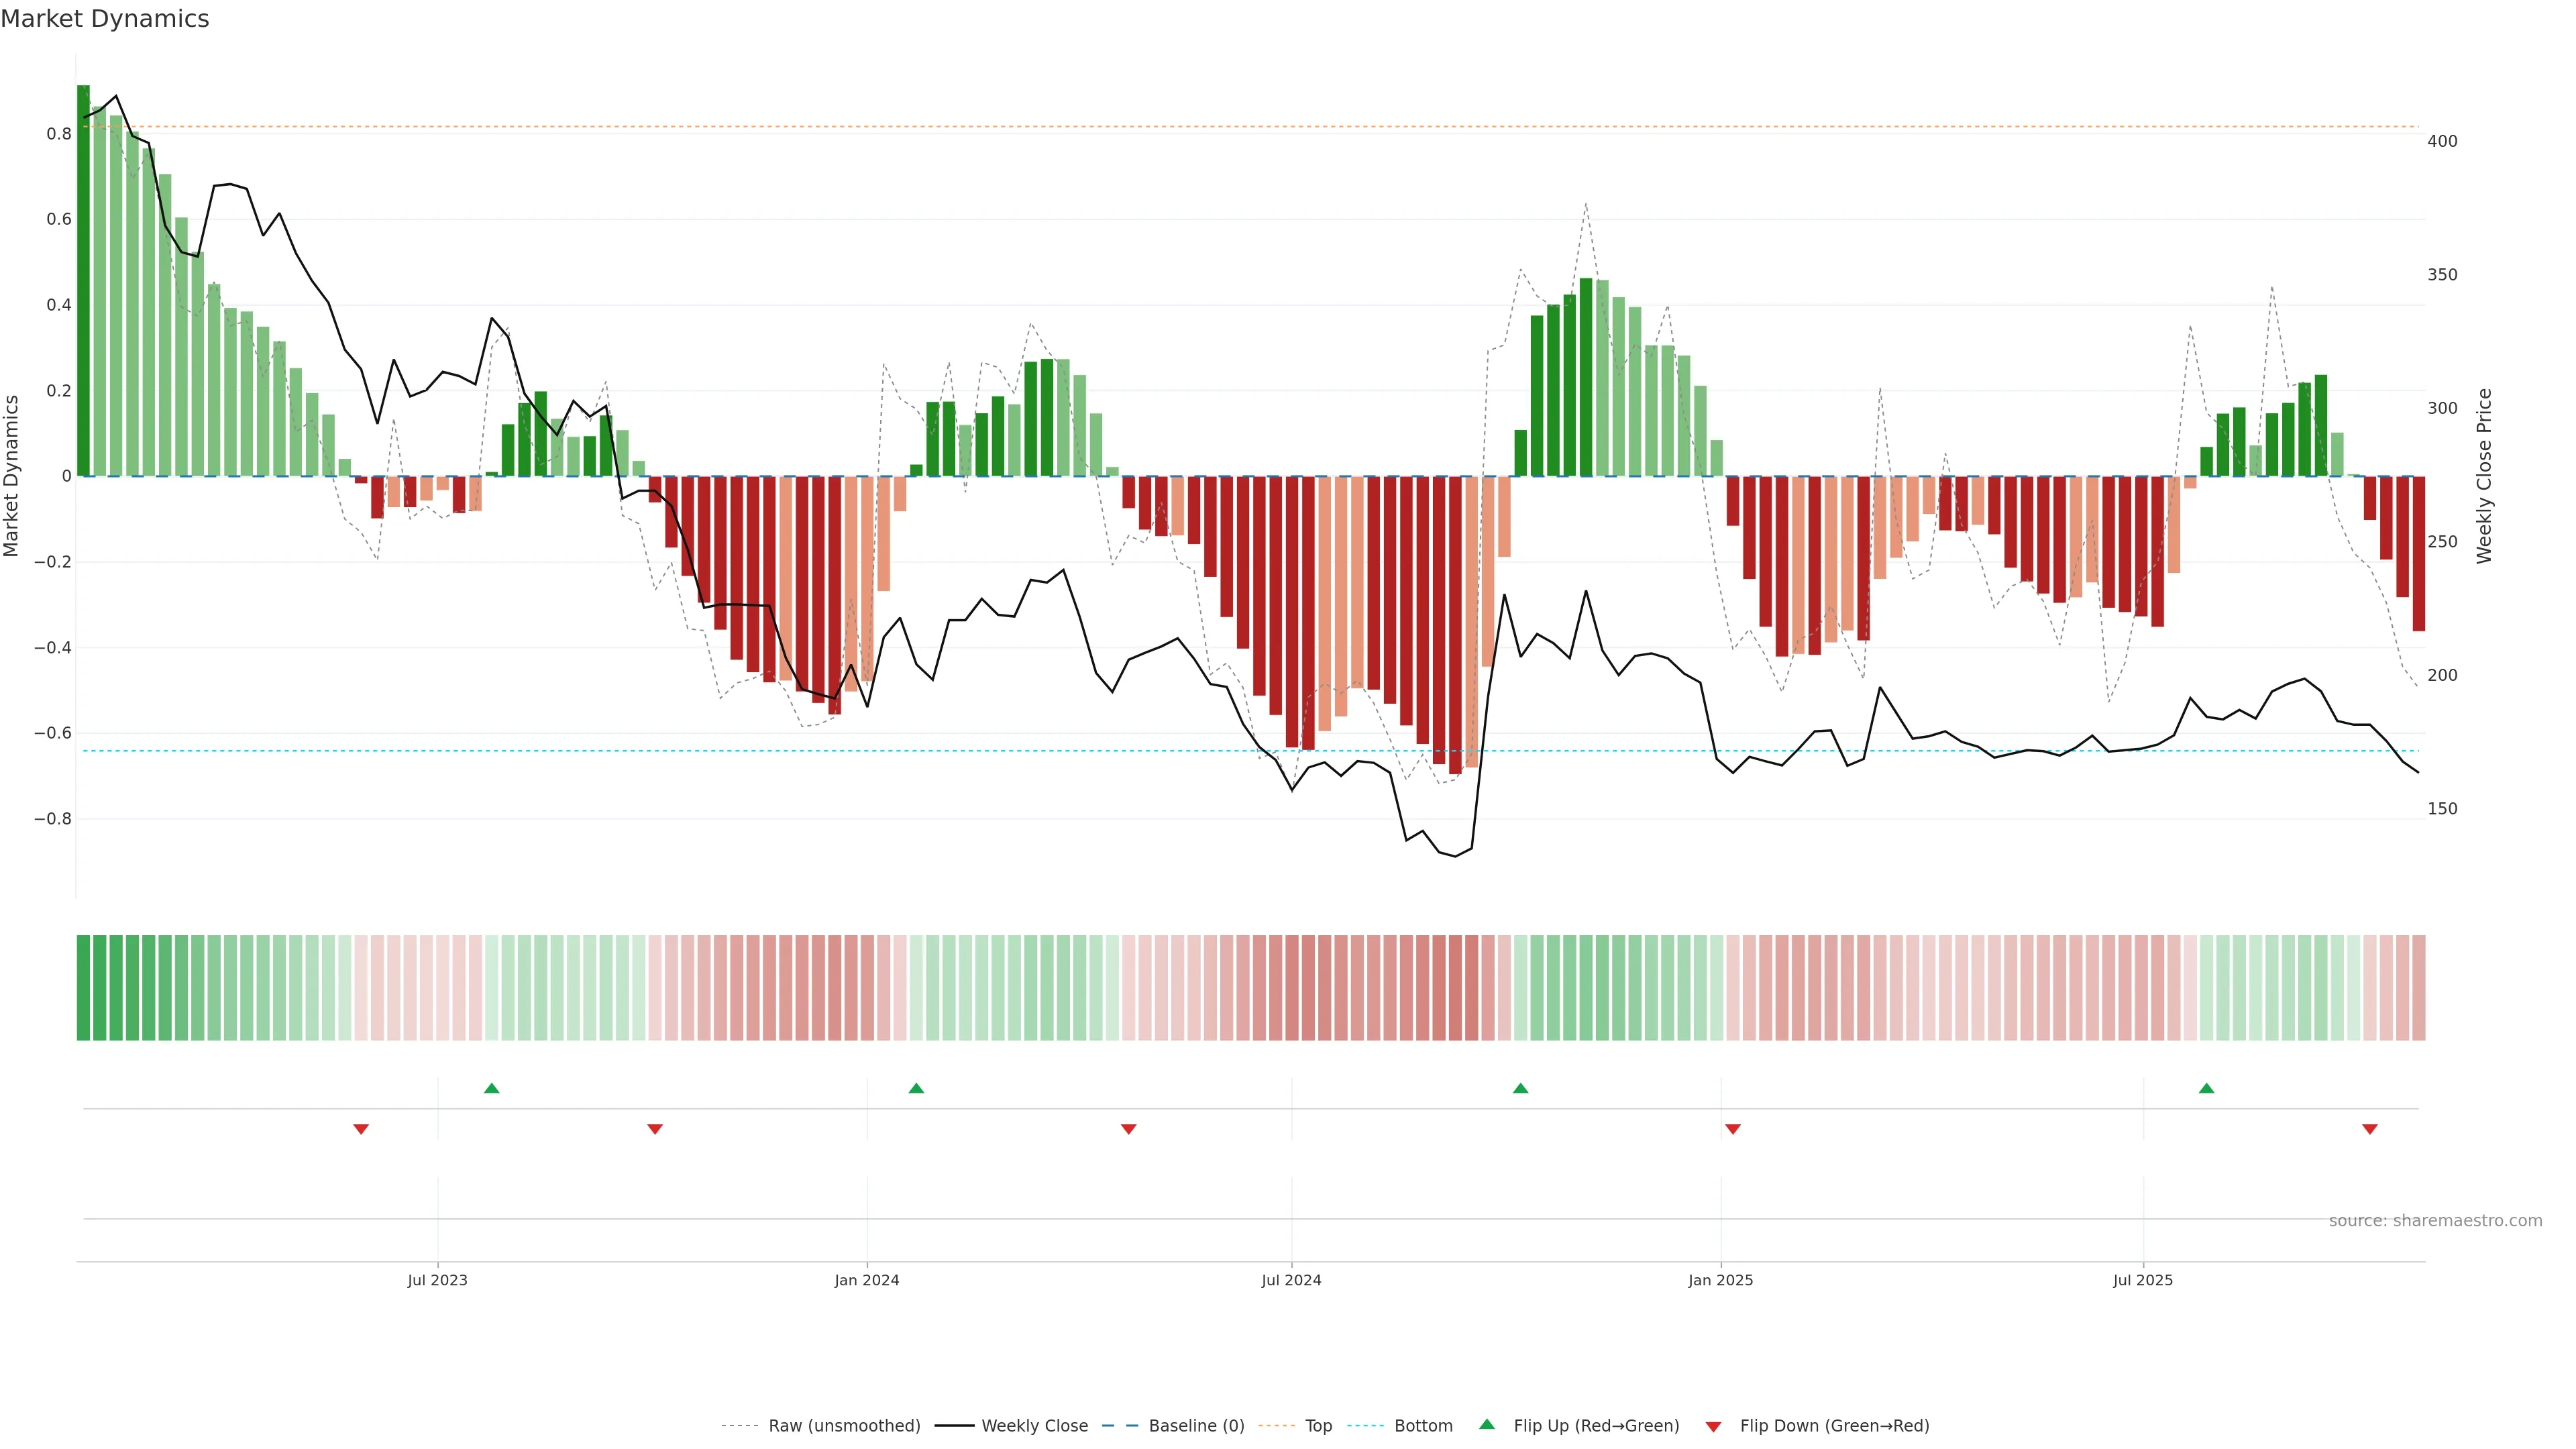
Task: Click Flip Up (Red→Green) legend label
Action: 1596,1426
